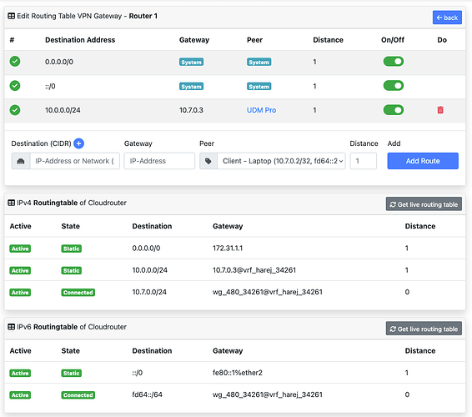Open the Peer dropdown showing Client - Laptop
Viewport: 472px width, 417px height.
281,161
